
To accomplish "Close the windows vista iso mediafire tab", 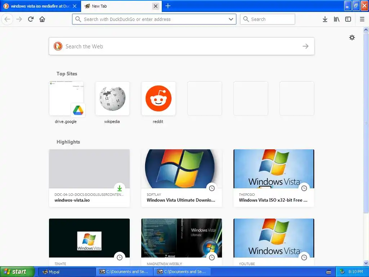I will tap(75, 6).
